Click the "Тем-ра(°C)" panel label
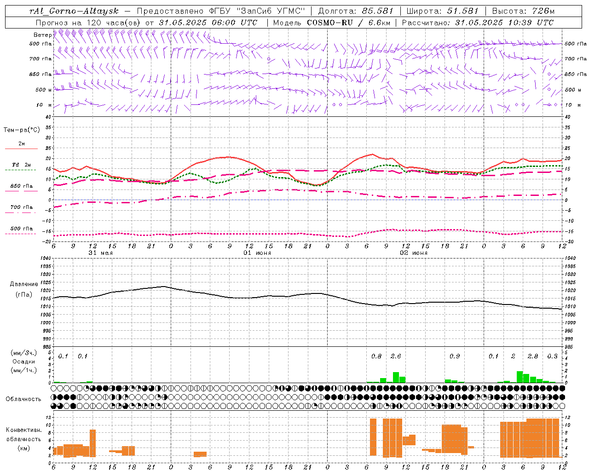Screen dimensions: 589x471 click(22, 130)
